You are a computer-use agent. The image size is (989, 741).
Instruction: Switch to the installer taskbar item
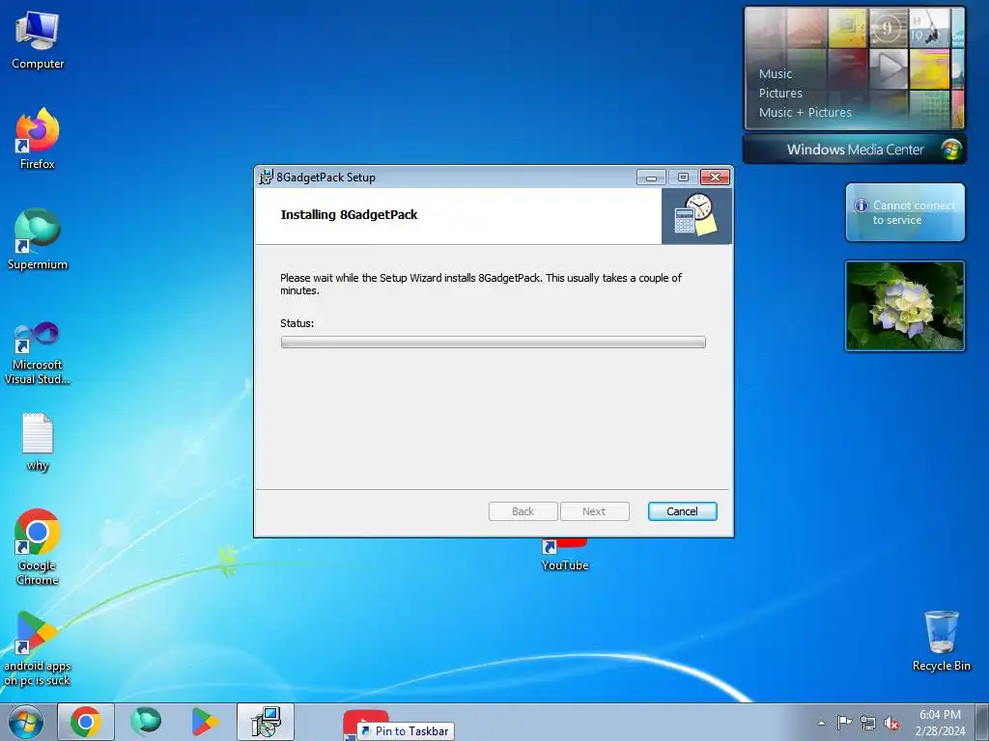[266, 722]
